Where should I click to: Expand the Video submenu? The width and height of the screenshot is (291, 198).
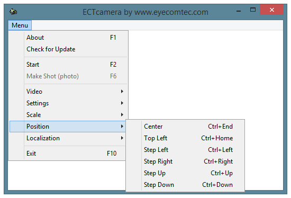pyautogui.click(x=68, y=92)
